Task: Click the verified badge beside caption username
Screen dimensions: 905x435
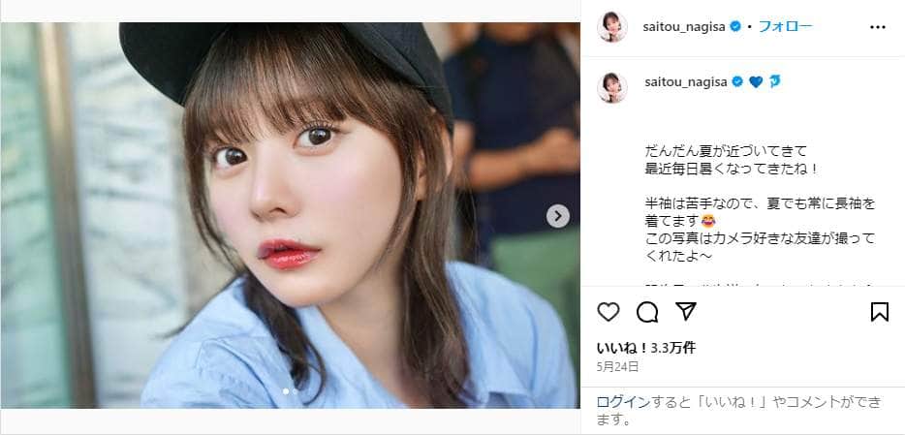Action: tap(737, 82)
